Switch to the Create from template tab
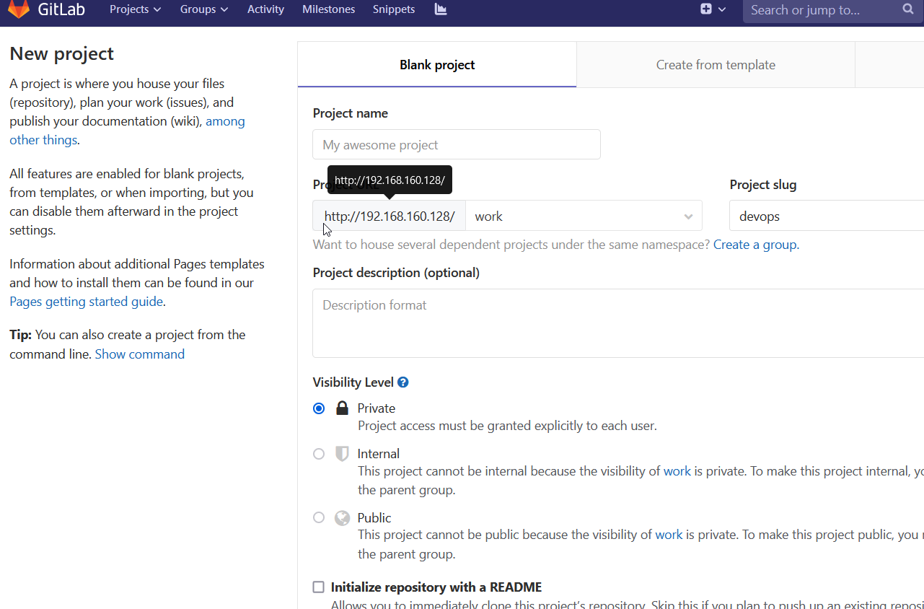The height and width of the screenshot is (609, 924). coord(716,65)
